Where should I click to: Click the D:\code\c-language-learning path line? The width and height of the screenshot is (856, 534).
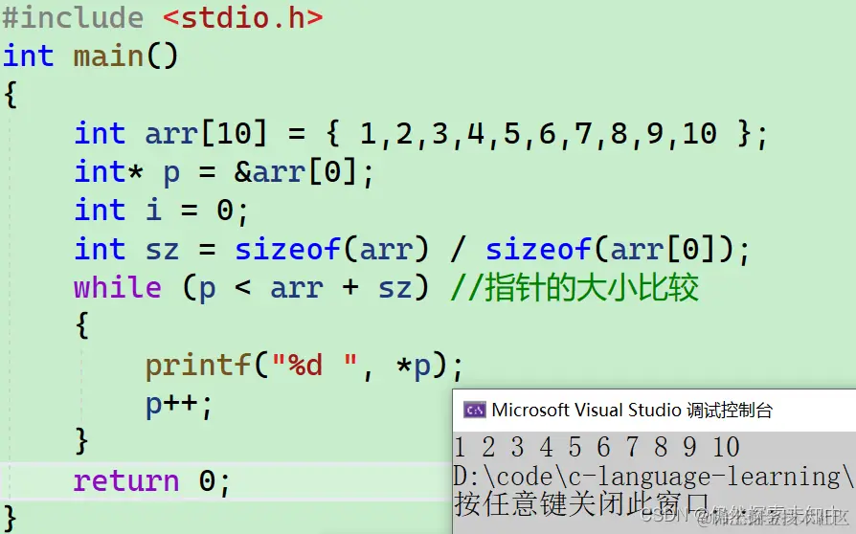(x=653, y=478)
